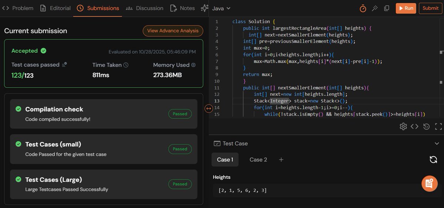
Task: Click the sparkle AI icon beside Notes
Action: [x=205, y=8]
